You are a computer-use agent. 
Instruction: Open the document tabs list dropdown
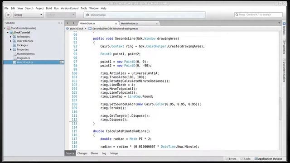click(x=279, y=23)
